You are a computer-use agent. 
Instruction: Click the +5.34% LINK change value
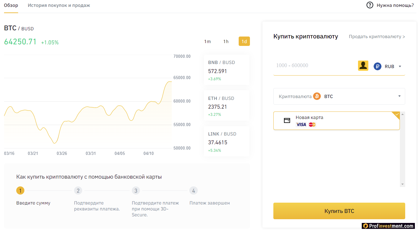click(215, 151)
